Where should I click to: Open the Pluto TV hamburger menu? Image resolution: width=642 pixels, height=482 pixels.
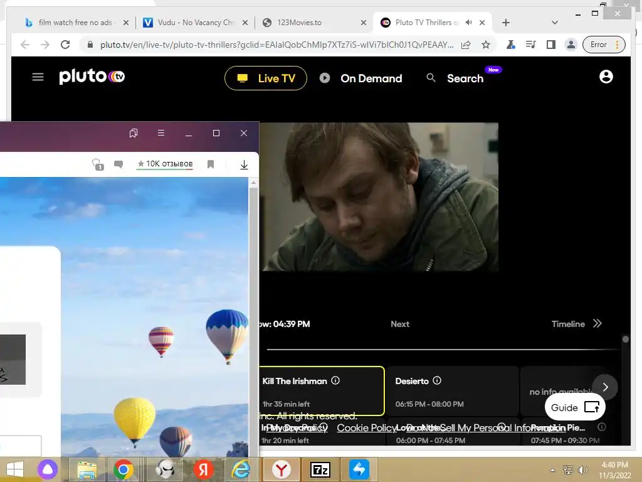pyautogui.click(x=38, y=77)
